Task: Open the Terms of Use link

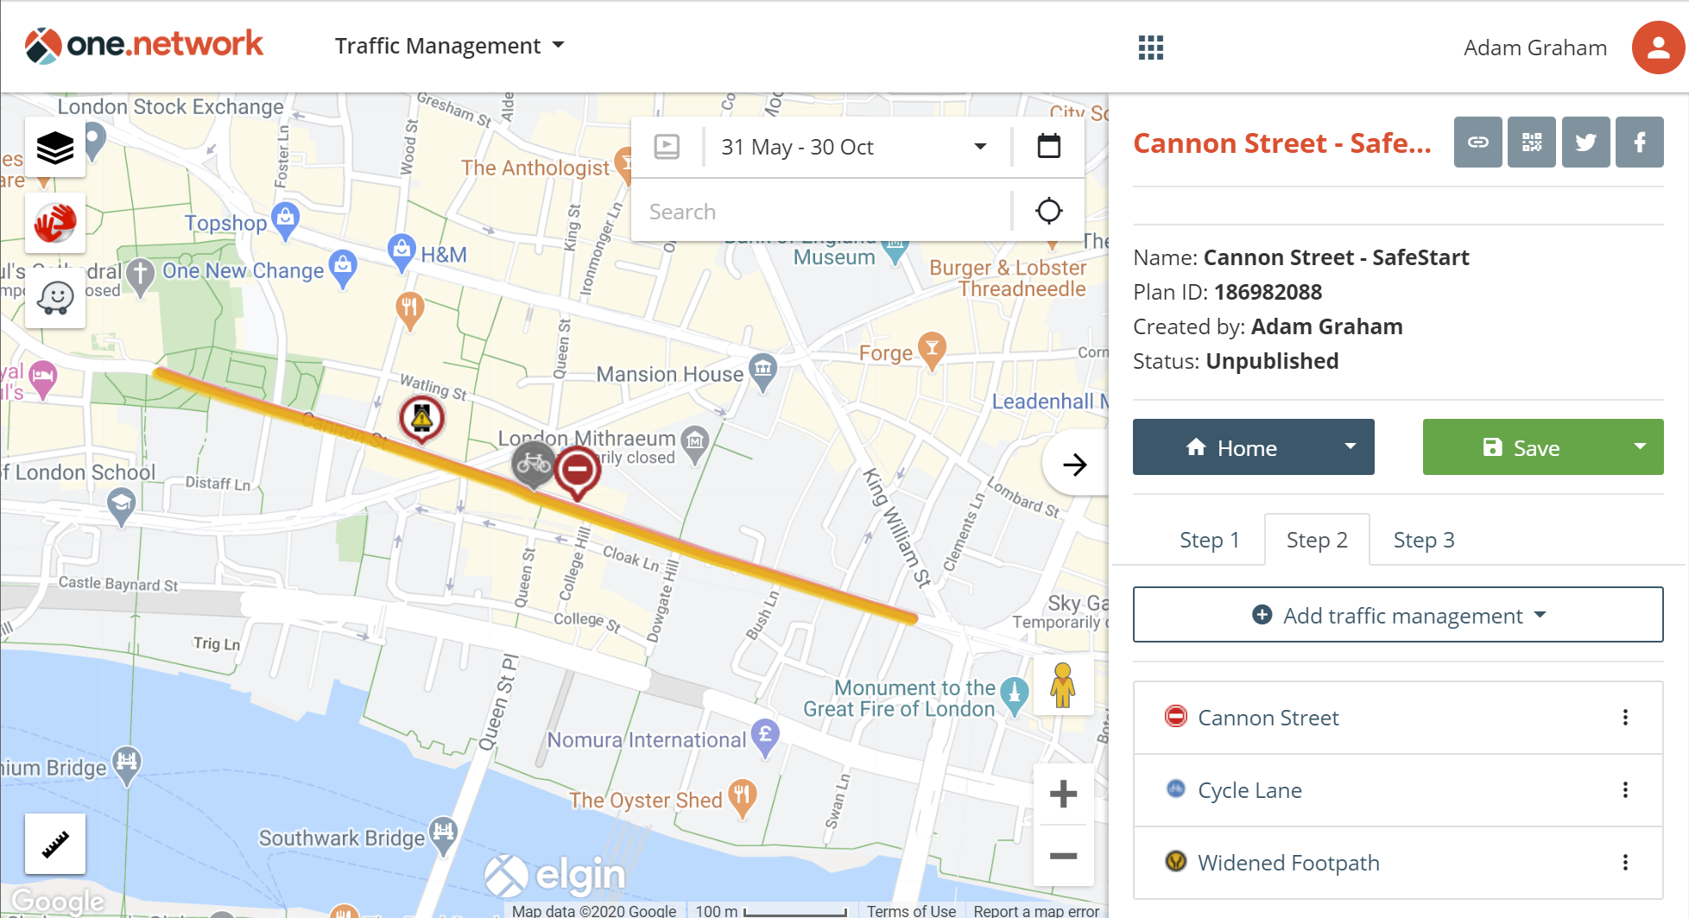Action: point(911,910)
